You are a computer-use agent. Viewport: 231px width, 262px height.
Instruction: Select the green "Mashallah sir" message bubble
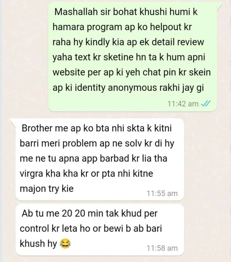coord(133,57)
